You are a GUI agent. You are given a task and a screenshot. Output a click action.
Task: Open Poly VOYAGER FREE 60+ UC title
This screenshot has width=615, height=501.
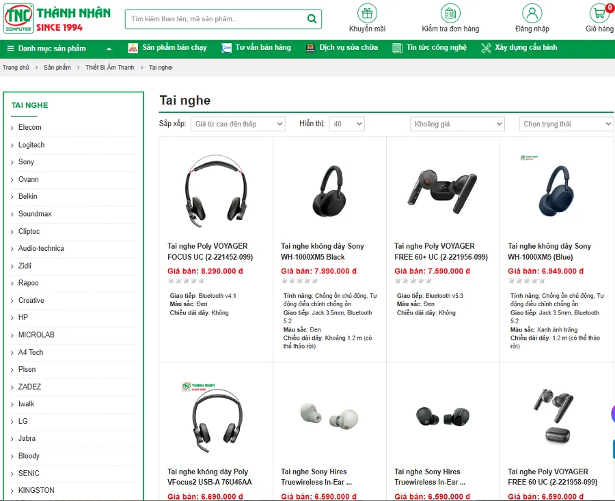[441, 252]
